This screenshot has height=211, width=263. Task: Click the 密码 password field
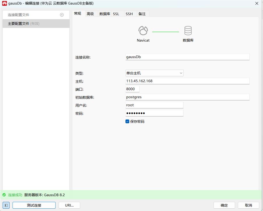coord(154,113)
